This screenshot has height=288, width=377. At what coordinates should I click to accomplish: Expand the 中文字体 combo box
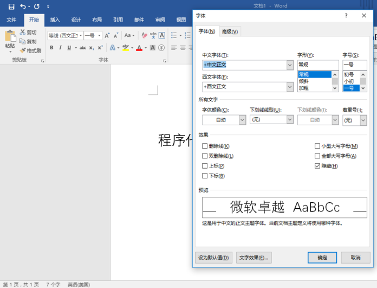click(x=290, y=65)
